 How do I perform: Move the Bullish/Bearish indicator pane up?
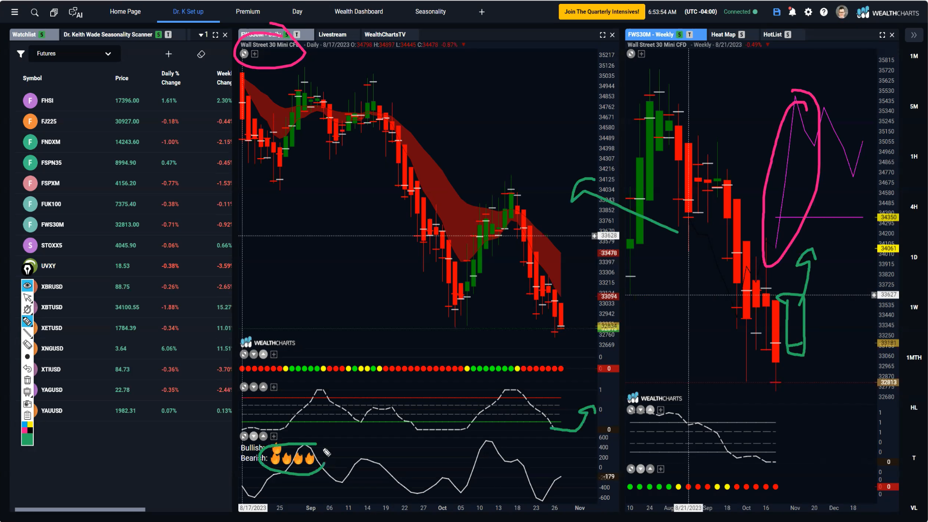(263, 436)
